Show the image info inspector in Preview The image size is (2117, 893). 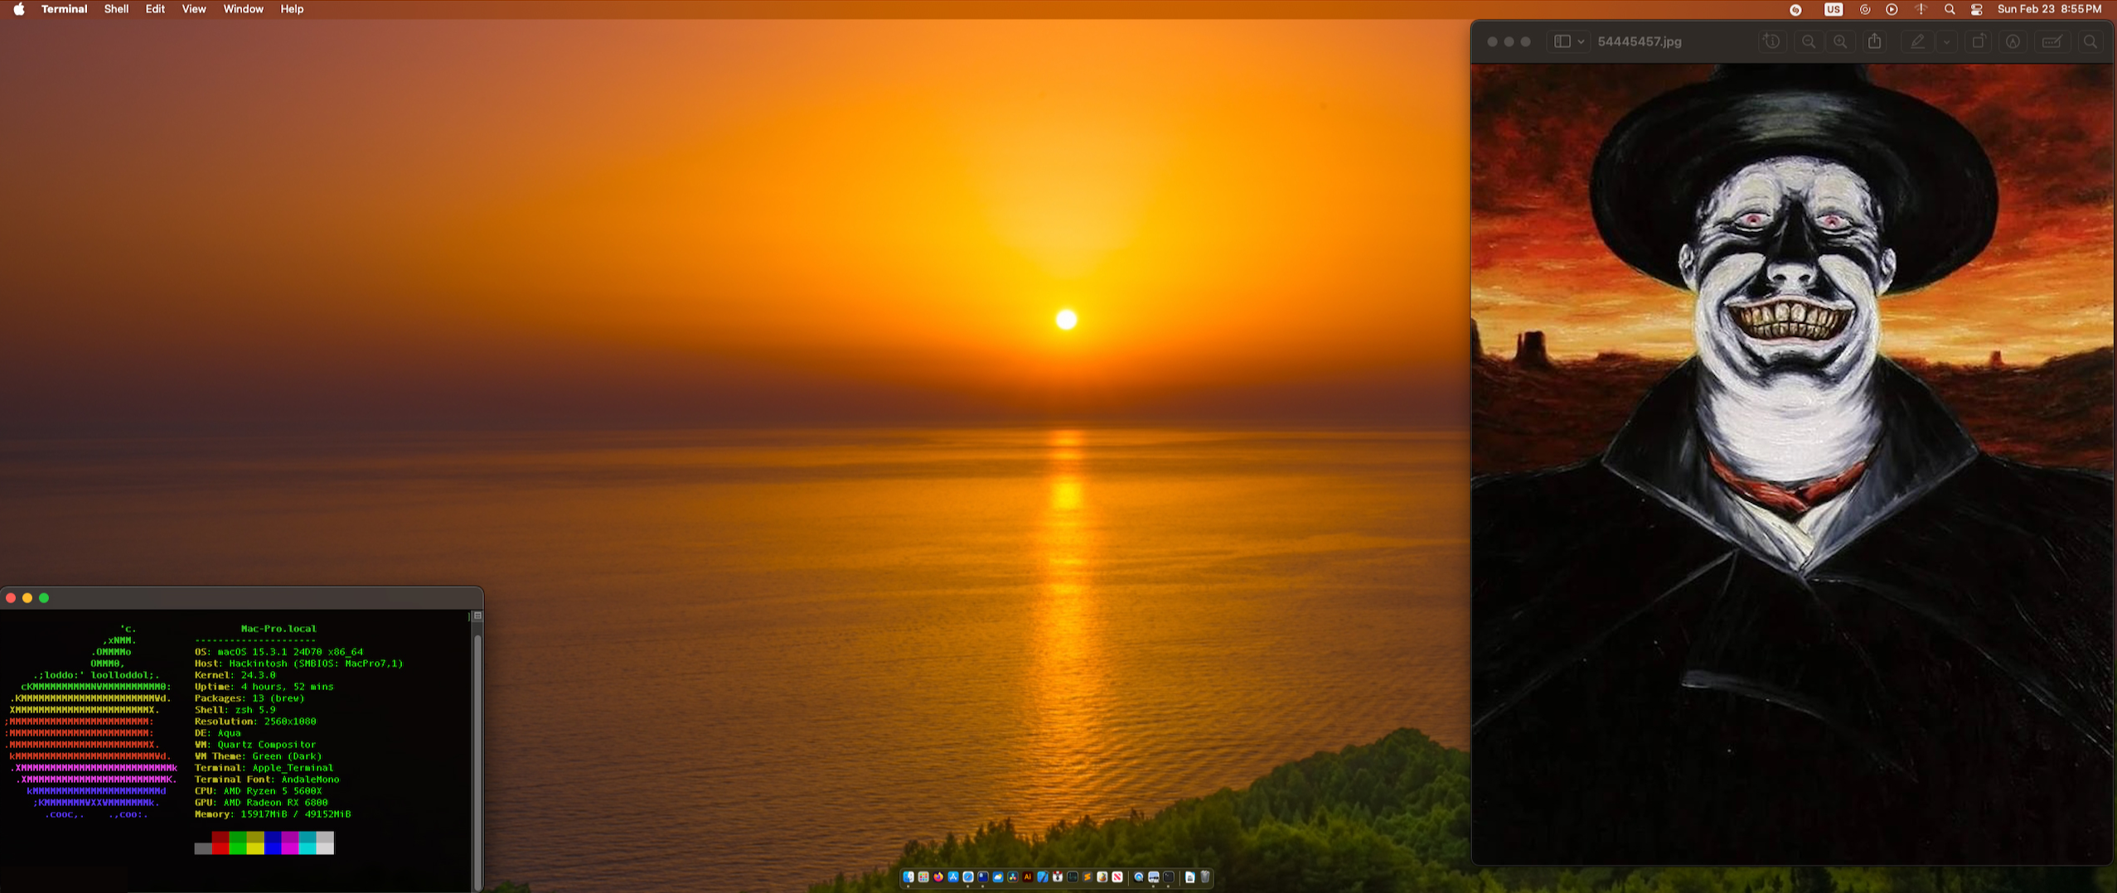click(1771, 41)
